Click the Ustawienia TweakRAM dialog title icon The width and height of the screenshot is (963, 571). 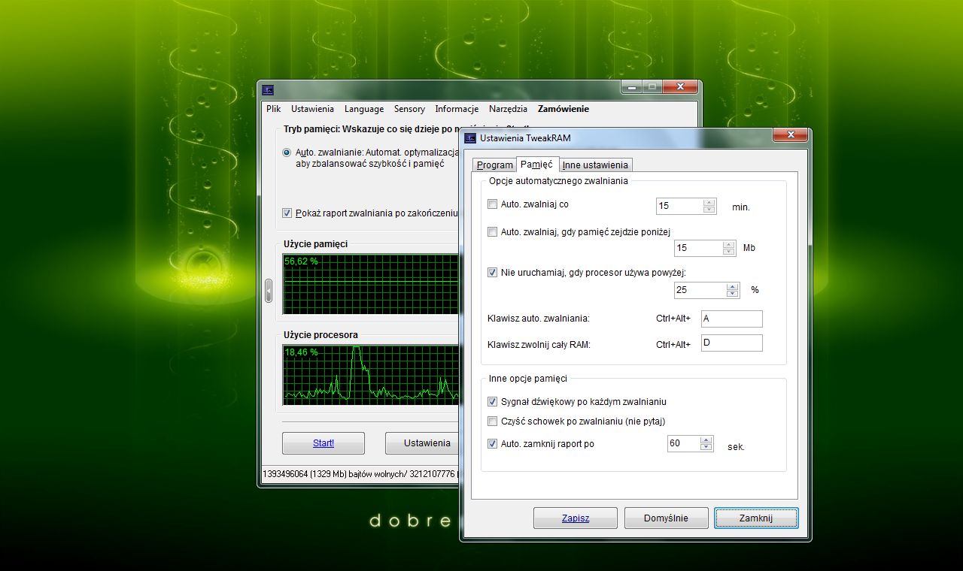tap(471, 138)
